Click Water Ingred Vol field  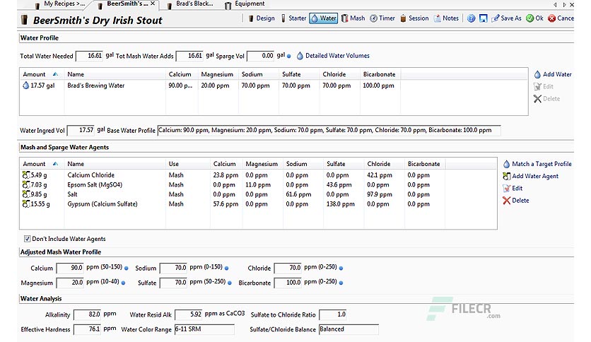tap(81, 130)
